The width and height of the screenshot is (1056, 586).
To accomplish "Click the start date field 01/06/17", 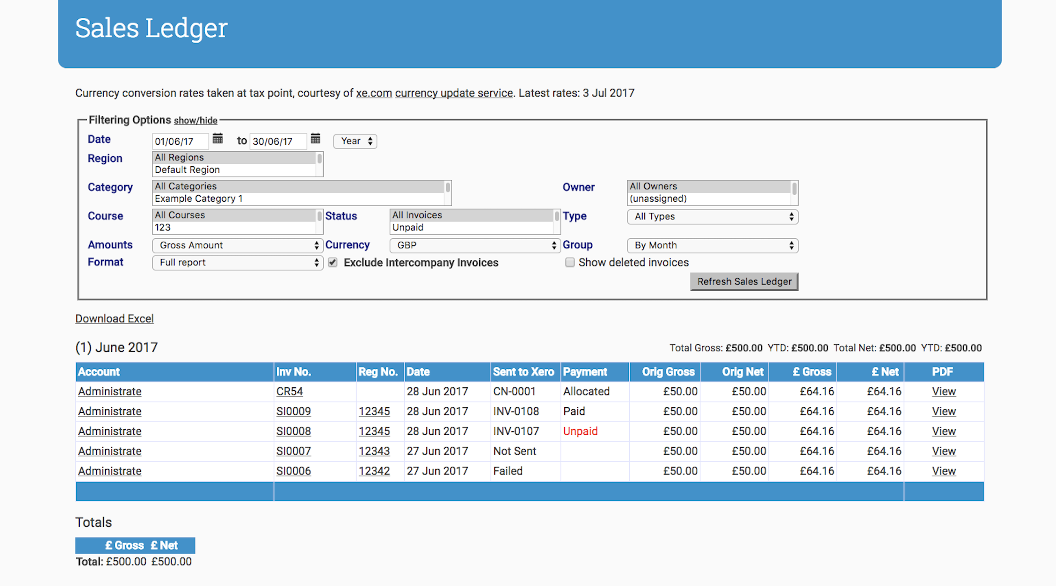I will pyautogui.click(x=180, y=141).
